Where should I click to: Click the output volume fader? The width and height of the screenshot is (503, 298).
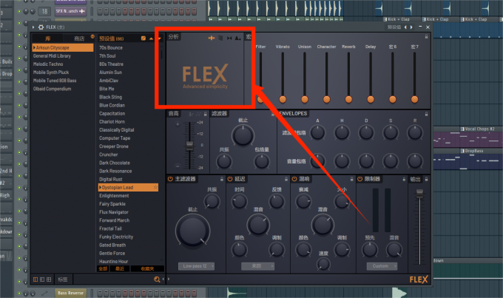point(419,194)
